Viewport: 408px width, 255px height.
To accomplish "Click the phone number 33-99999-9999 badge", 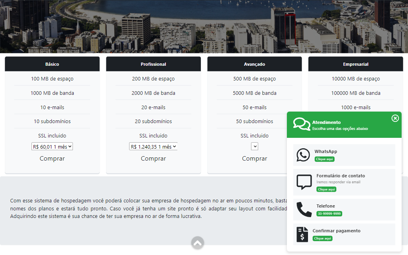I will click(329, 214).
